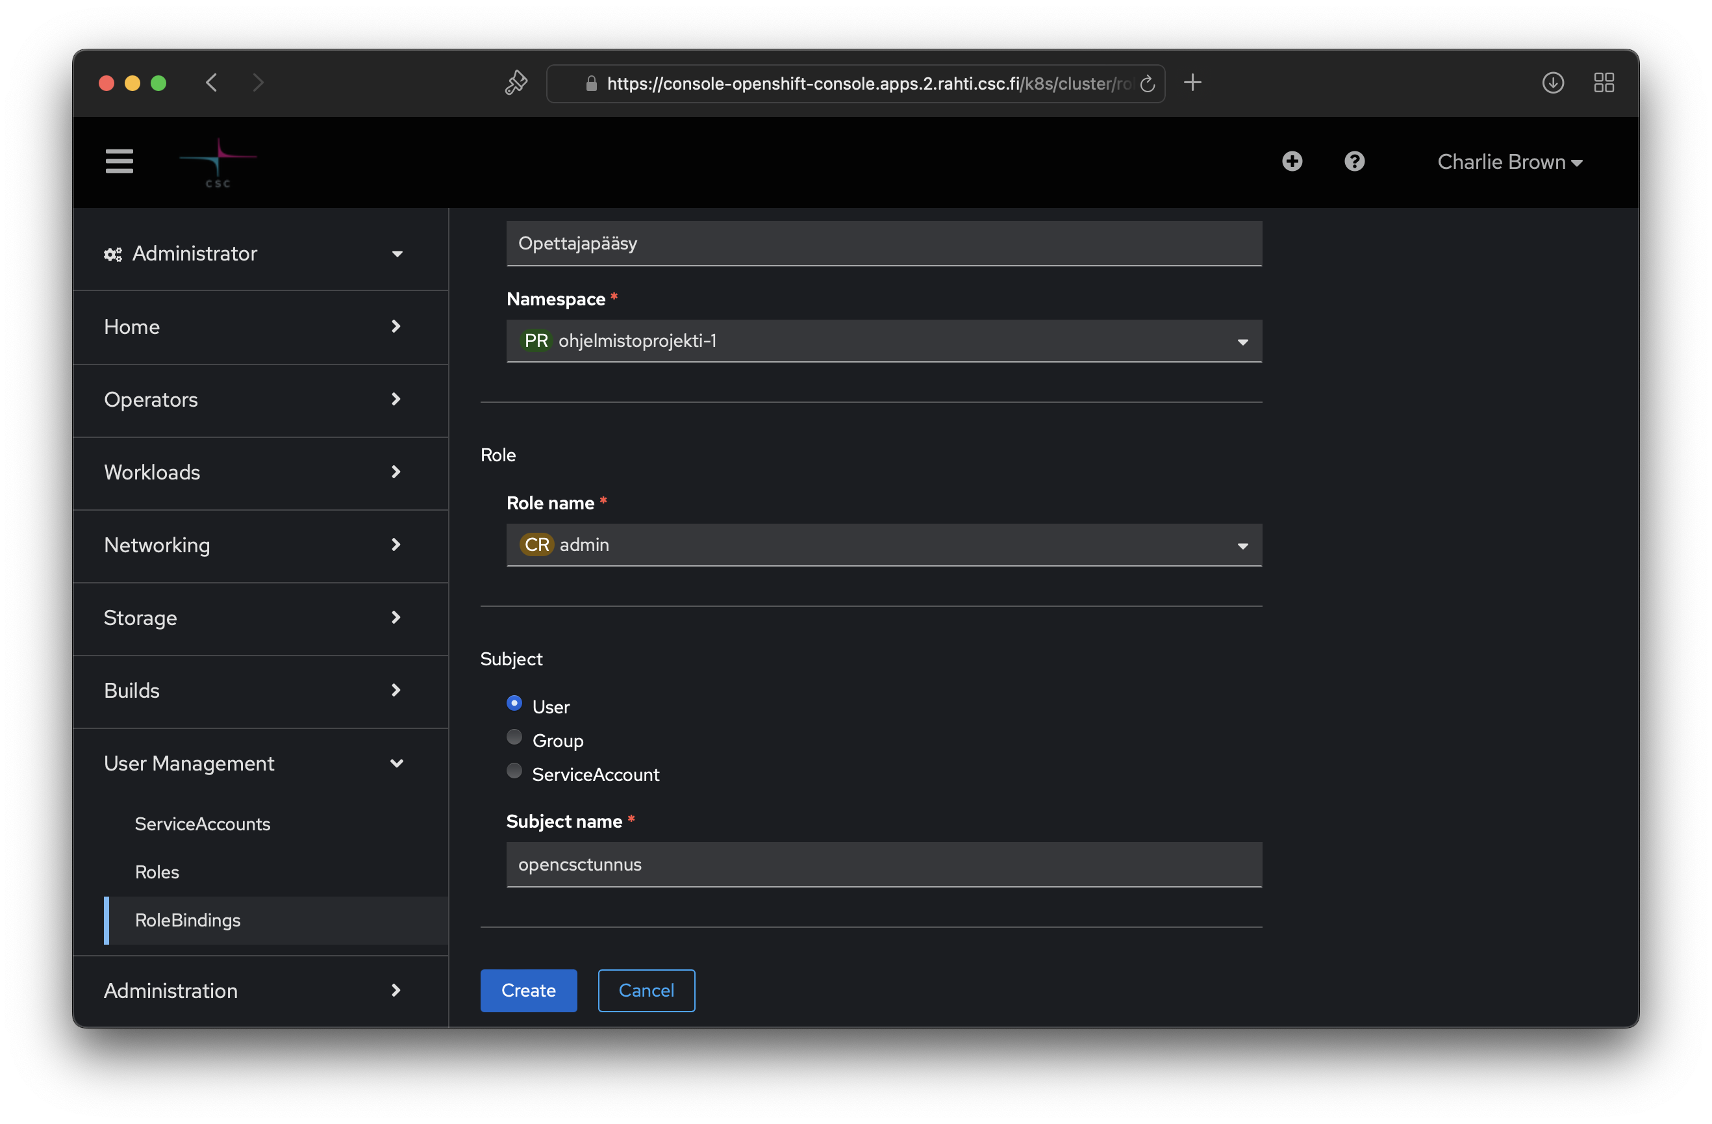Screen dimensions: 1712x1124
Task: Go back with the browser back arrow
Action: point(212,83)
